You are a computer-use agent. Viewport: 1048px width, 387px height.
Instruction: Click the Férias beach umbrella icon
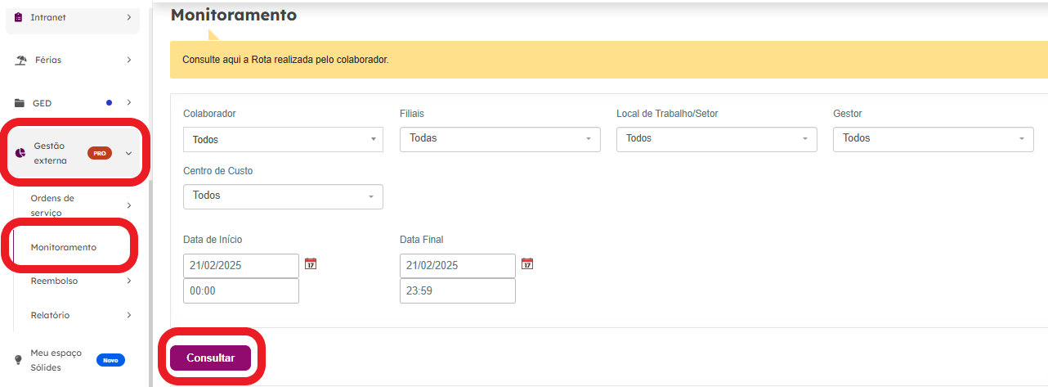pos(20,61)
